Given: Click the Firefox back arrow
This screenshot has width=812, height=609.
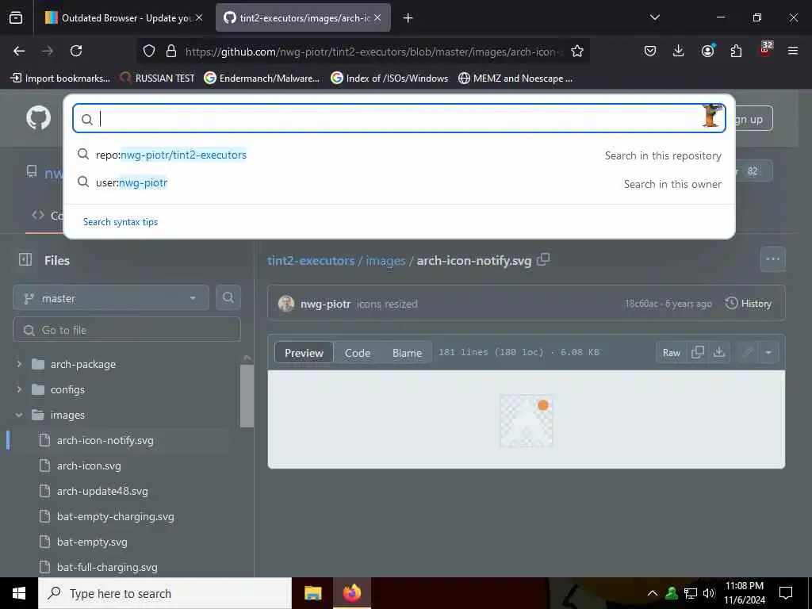Looking at the screenshot, I should 19,51.
